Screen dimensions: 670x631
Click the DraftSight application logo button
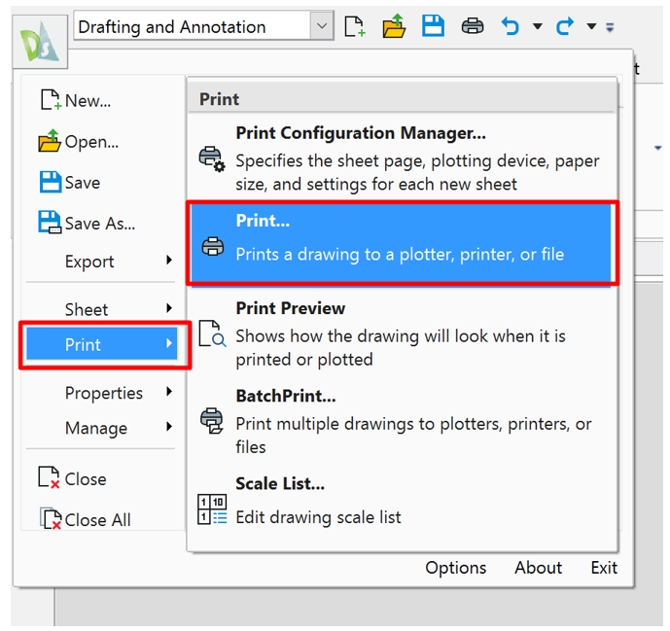click(x=40, y=41)
